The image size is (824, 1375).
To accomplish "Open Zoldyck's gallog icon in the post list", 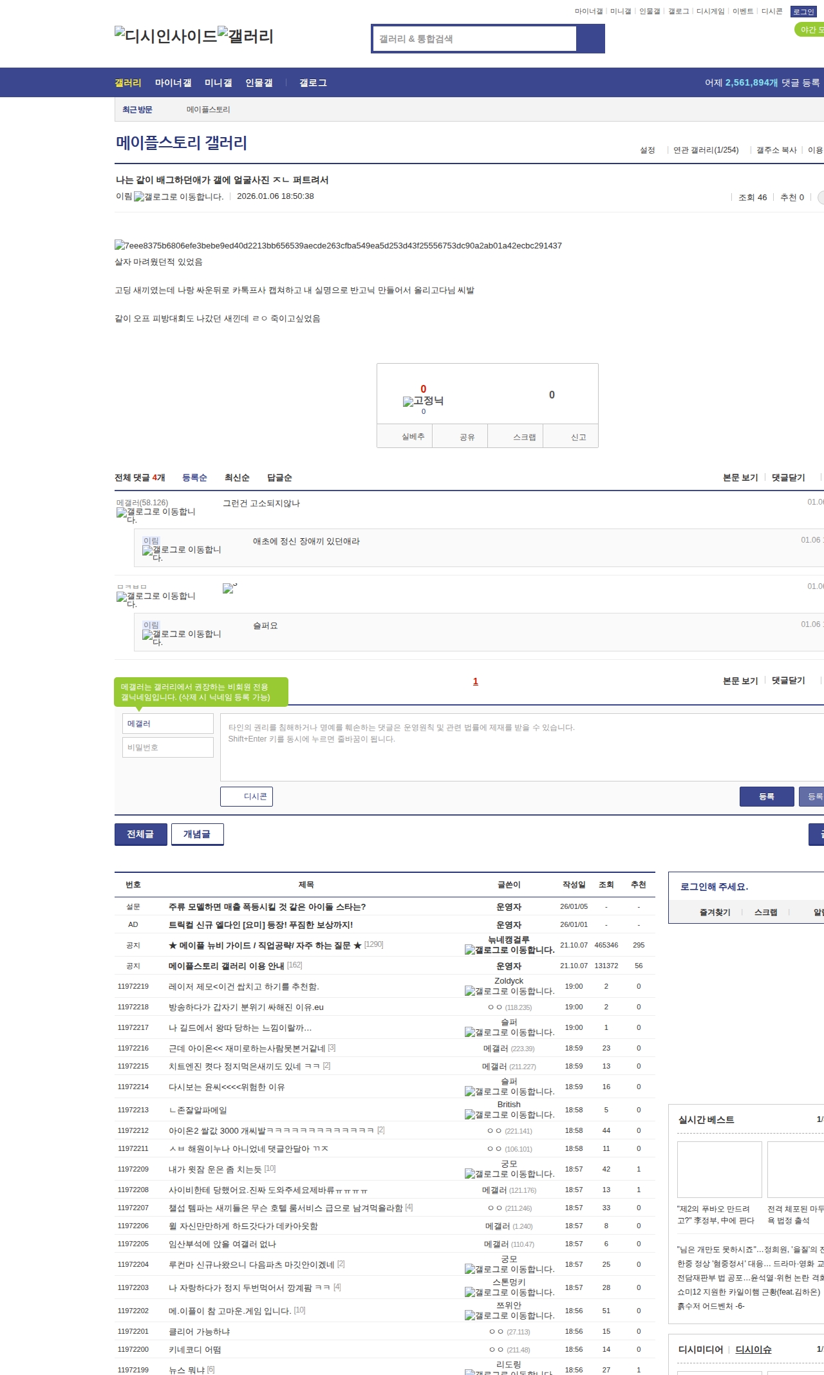I will (509, 991).
